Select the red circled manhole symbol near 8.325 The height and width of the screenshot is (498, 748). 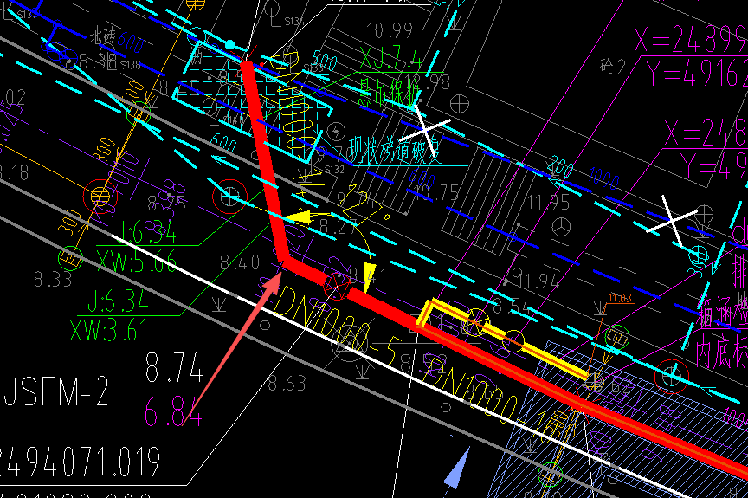click(100, 196)
